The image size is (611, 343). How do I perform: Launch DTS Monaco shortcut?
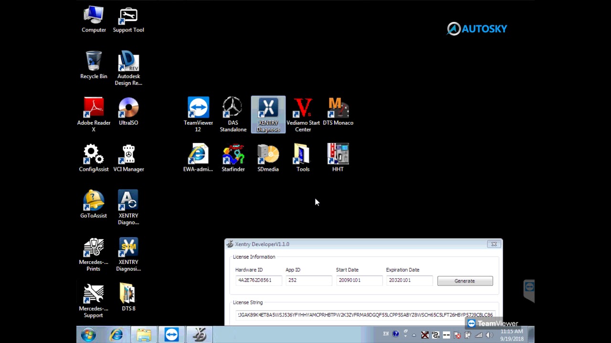click(x=338, y=111)
